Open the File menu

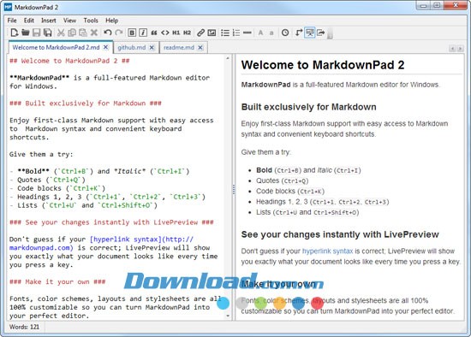[12, 21]
